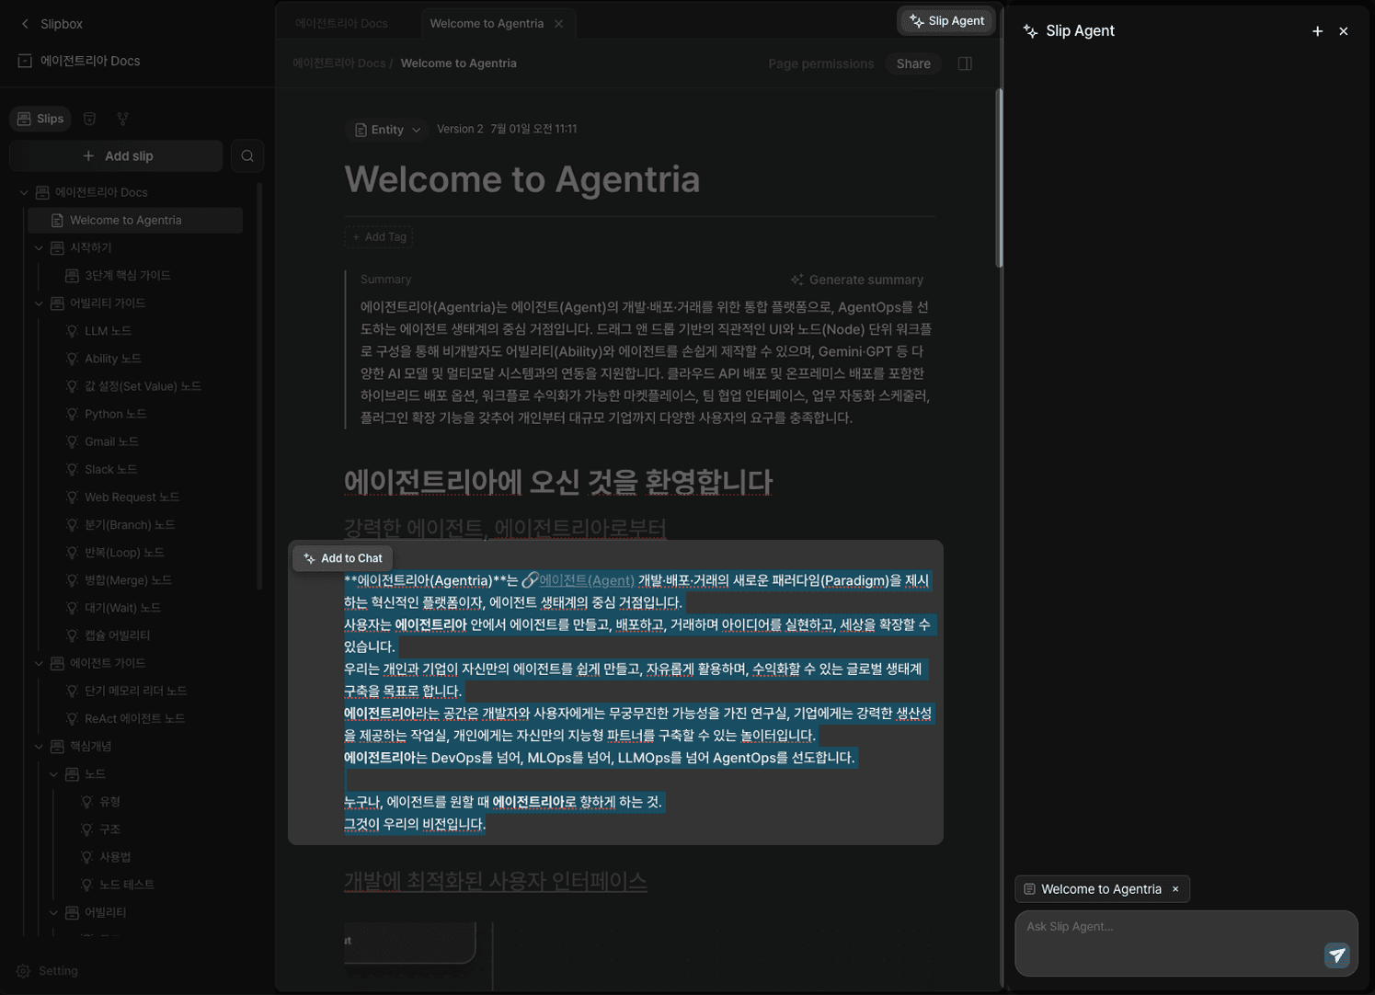Open the 노드 테스트 slip
The height and width of the screenshot is (995, 1375).
pos(126,885)
